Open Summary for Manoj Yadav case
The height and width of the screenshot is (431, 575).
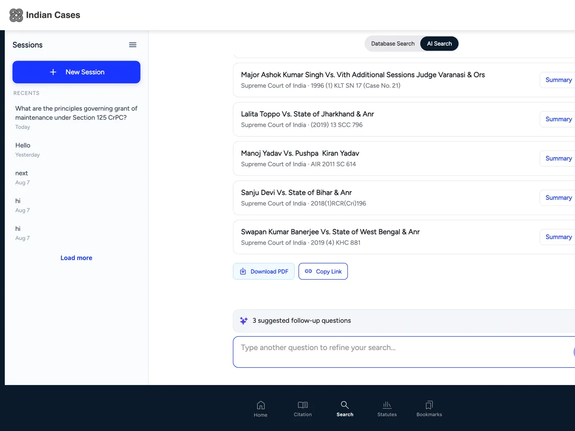[x=558, y=159]
